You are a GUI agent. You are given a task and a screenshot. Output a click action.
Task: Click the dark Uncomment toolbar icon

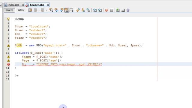(x=123, y=10)
